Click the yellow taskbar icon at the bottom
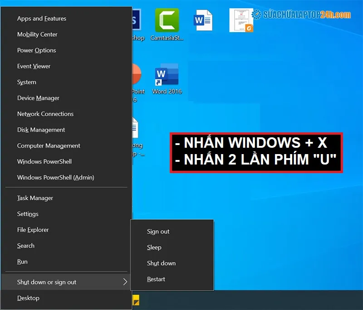The image size is (363, 310). pyautogui.click(x=136, y=300)
